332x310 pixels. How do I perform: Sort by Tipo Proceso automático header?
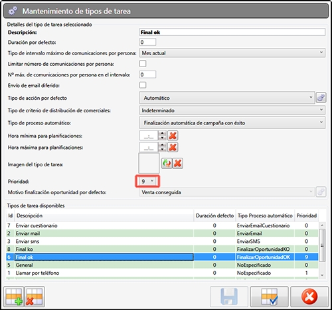click(x=265, y=216)
